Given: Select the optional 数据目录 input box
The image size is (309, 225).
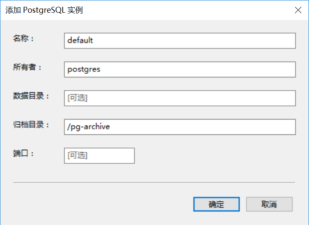Looking at the screenshot, I should tap(180, 98).
